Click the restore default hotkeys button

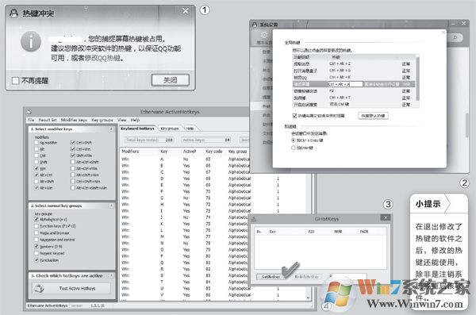tap(373, 116)
